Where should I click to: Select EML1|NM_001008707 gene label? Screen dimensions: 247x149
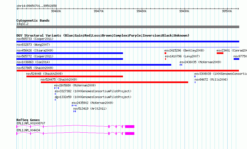coord(31,123)
